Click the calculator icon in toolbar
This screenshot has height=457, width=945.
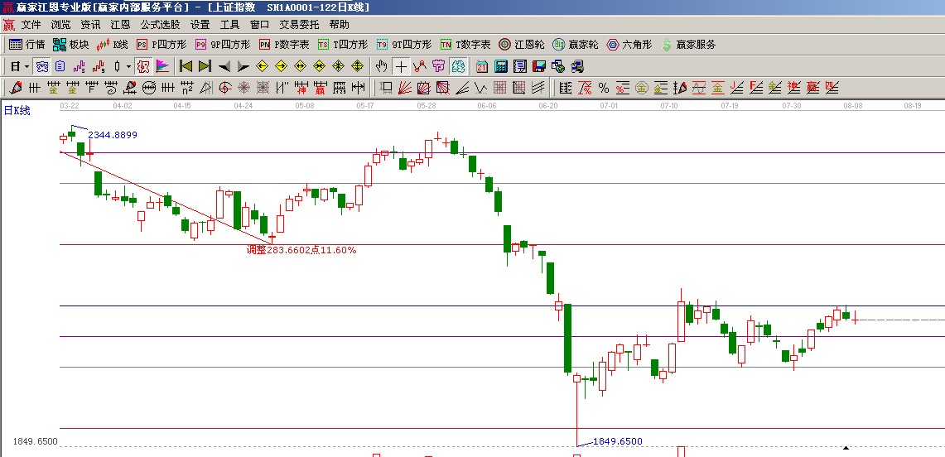point(501,66)
